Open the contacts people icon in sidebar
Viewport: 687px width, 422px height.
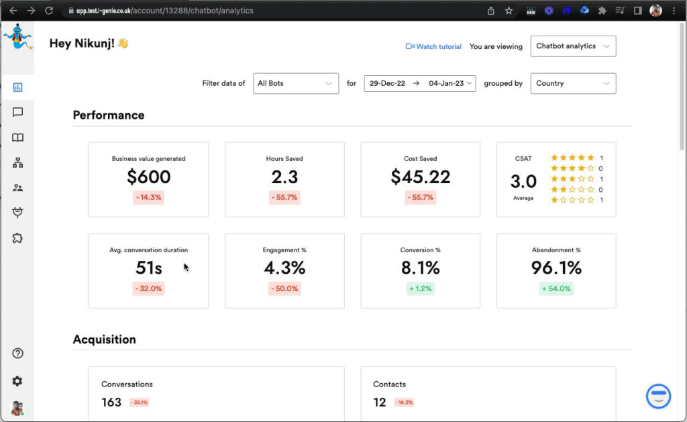click(x=17, y=188)
